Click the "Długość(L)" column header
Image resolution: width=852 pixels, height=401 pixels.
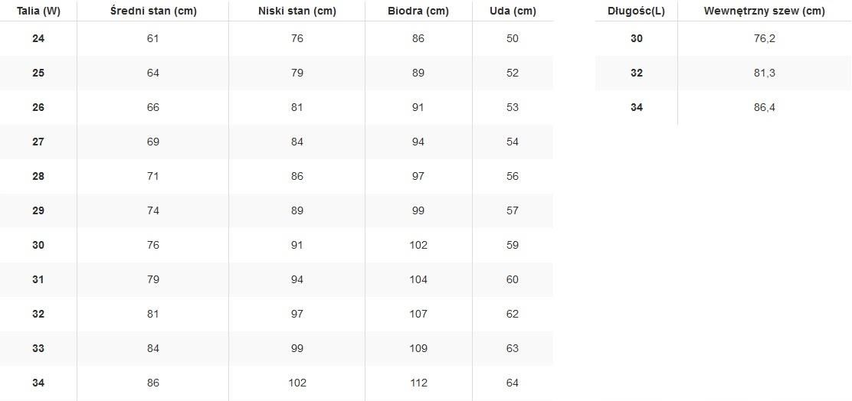click(636, 11)
